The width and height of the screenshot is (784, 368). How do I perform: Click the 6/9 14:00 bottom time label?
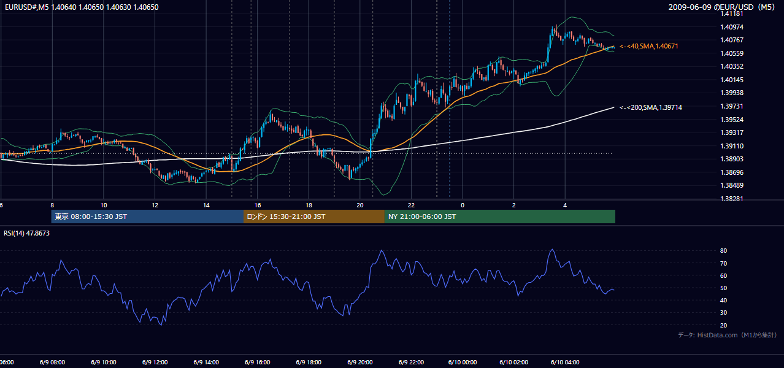[206, 362]
